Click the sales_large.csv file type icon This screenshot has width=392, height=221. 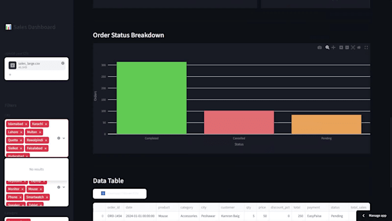[13, 65]
